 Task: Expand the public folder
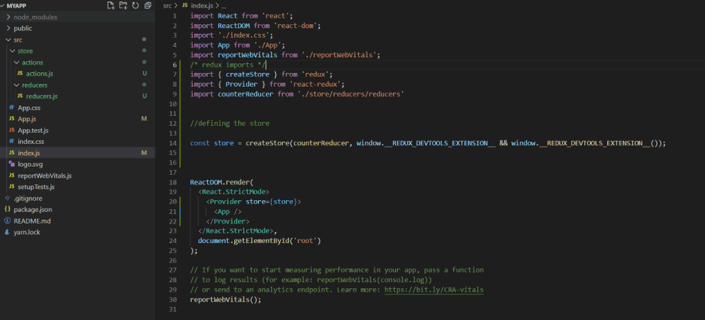pyautogui.click(x=8, y=28)
